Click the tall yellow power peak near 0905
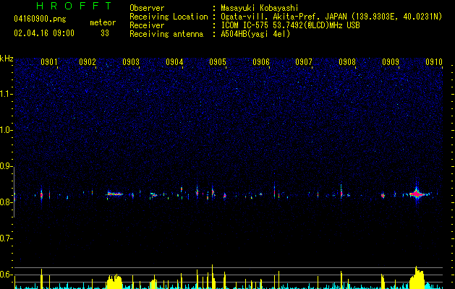 coord(212,277)
